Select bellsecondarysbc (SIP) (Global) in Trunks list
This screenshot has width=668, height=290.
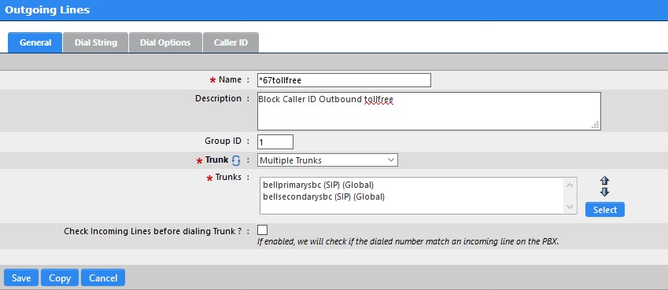click(324, 196)
